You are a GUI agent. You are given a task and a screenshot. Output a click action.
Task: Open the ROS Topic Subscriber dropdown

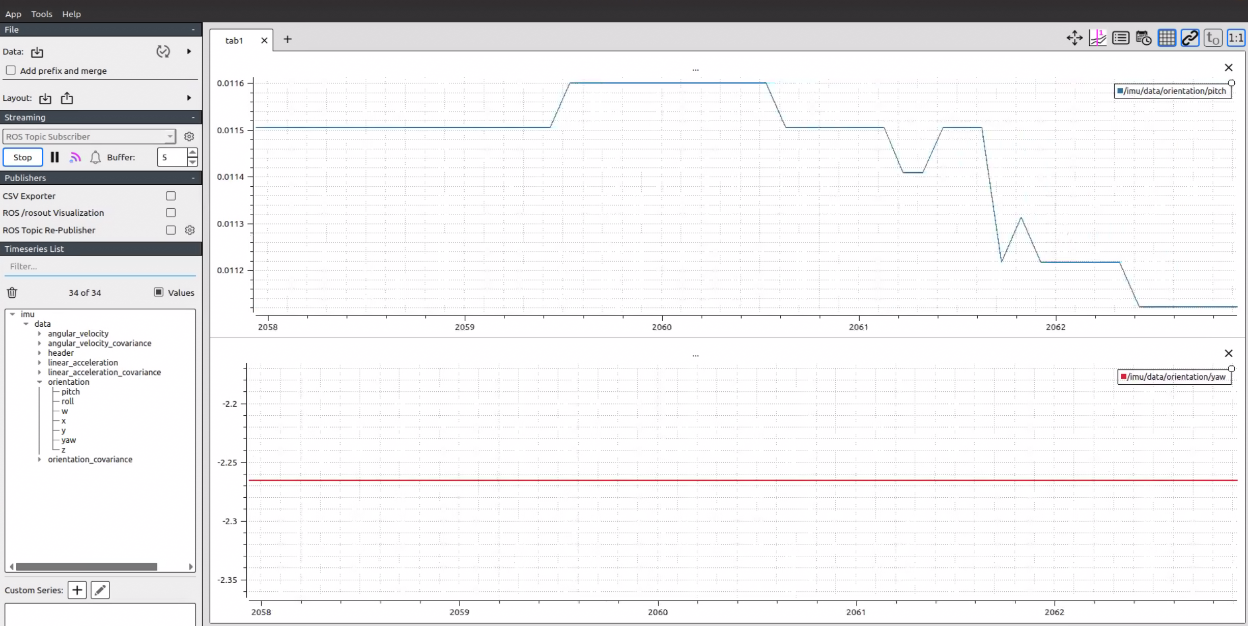pyautogui.click(x=89, y=136)
